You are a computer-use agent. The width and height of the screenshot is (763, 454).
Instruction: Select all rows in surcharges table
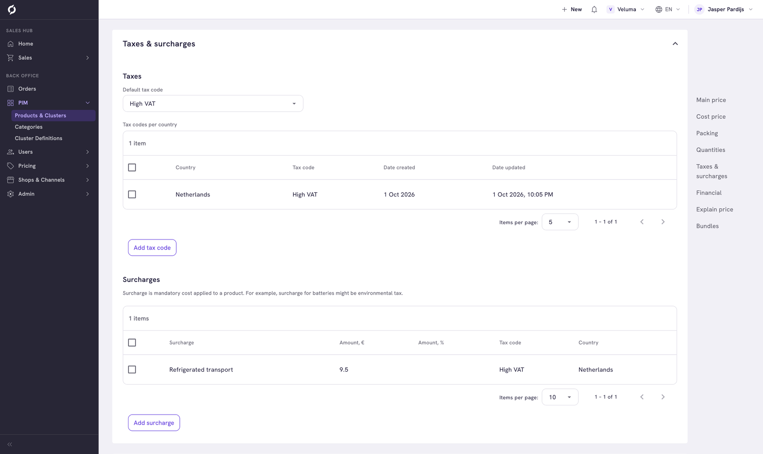(132, 343)
